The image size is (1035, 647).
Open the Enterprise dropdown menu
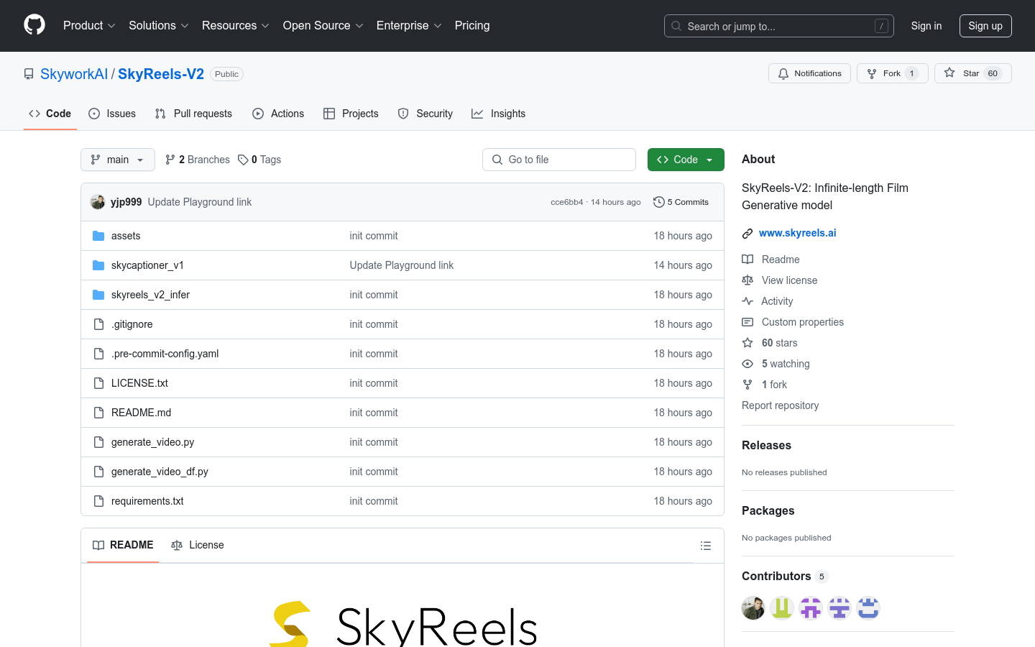coord(409,25)
